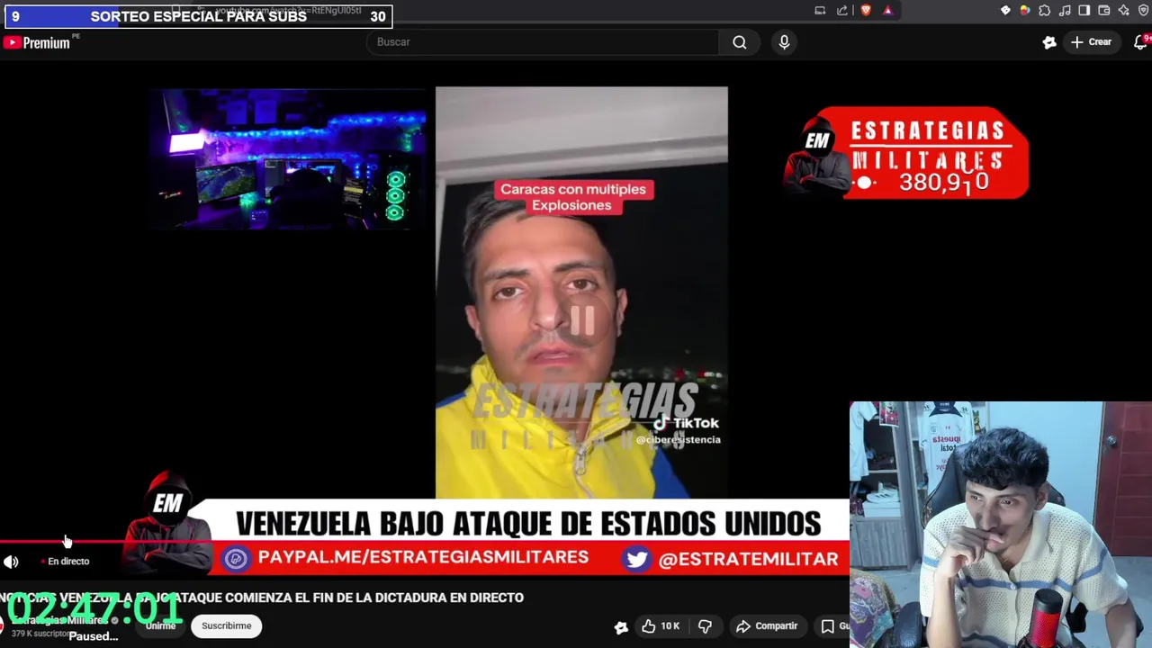
Task: Start voice search with the microphone icon
Action: point(784,42)
